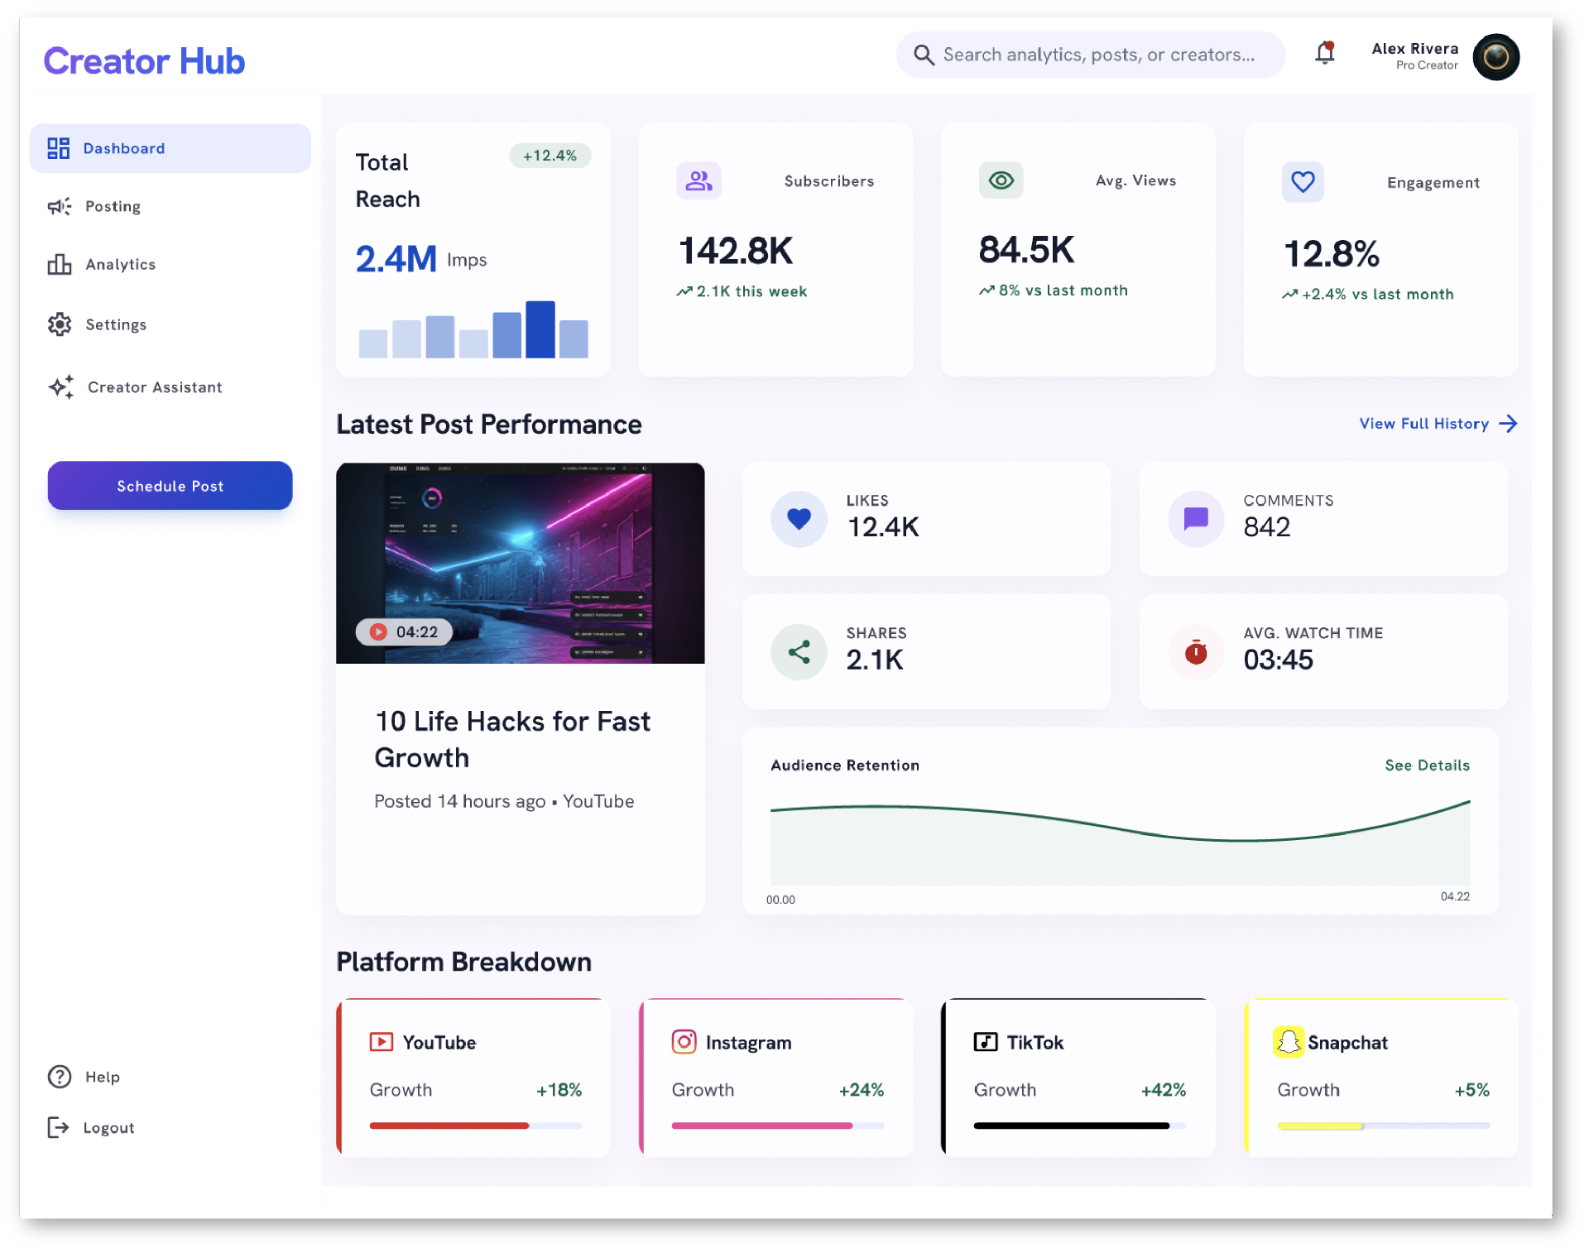1589x1253 pixels.
Task: Click the Logout arrow icon
Action: 58,1127
